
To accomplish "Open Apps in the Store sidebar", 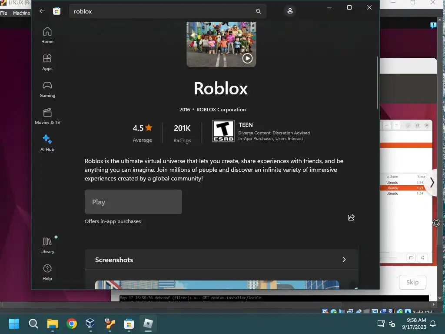I will pyautogui.click(x=47, y=62).
